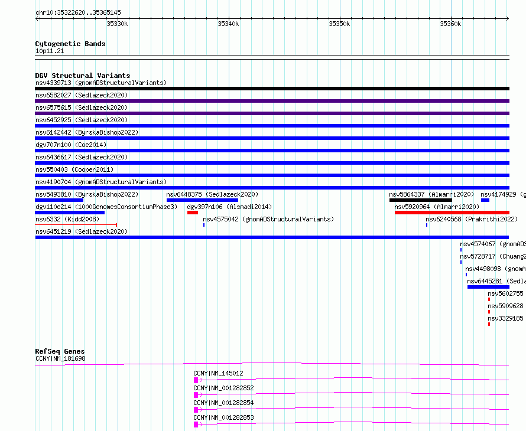Open dgv110e214 (1000GenomesConsortiumPhase3) label
The image size is (526, 431).
click(106, 207)
